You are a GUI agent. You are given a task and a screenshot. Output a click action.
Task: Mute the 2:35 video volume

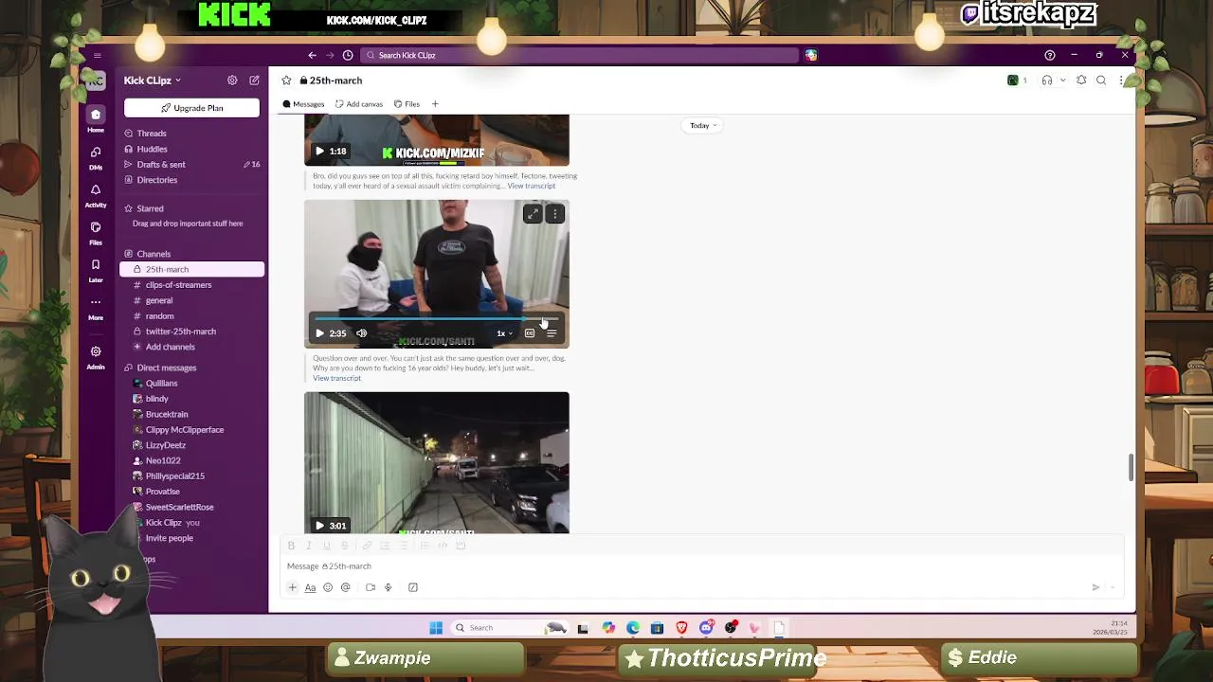(361, 333)
